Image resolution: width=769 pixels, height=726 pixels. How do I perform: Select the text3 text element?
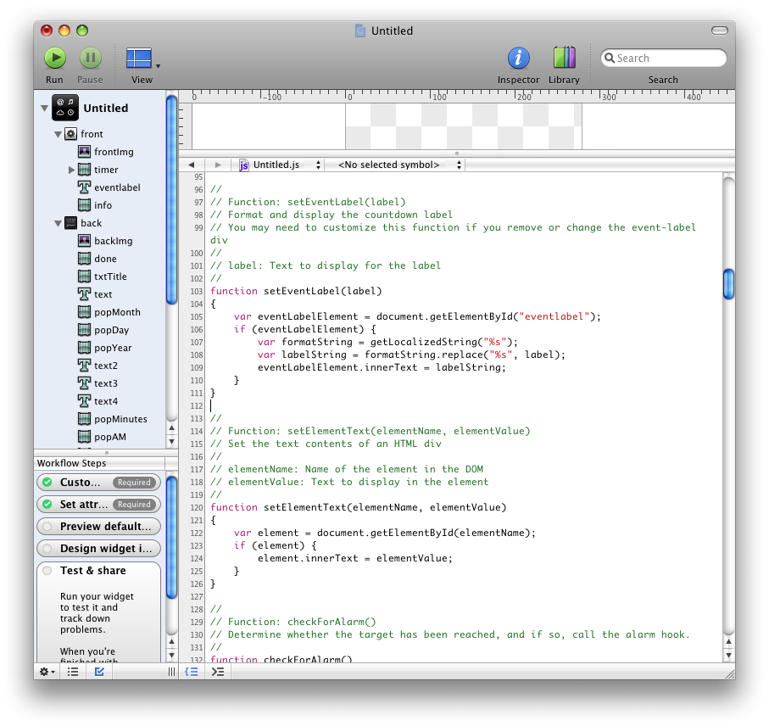coord(98,383)
